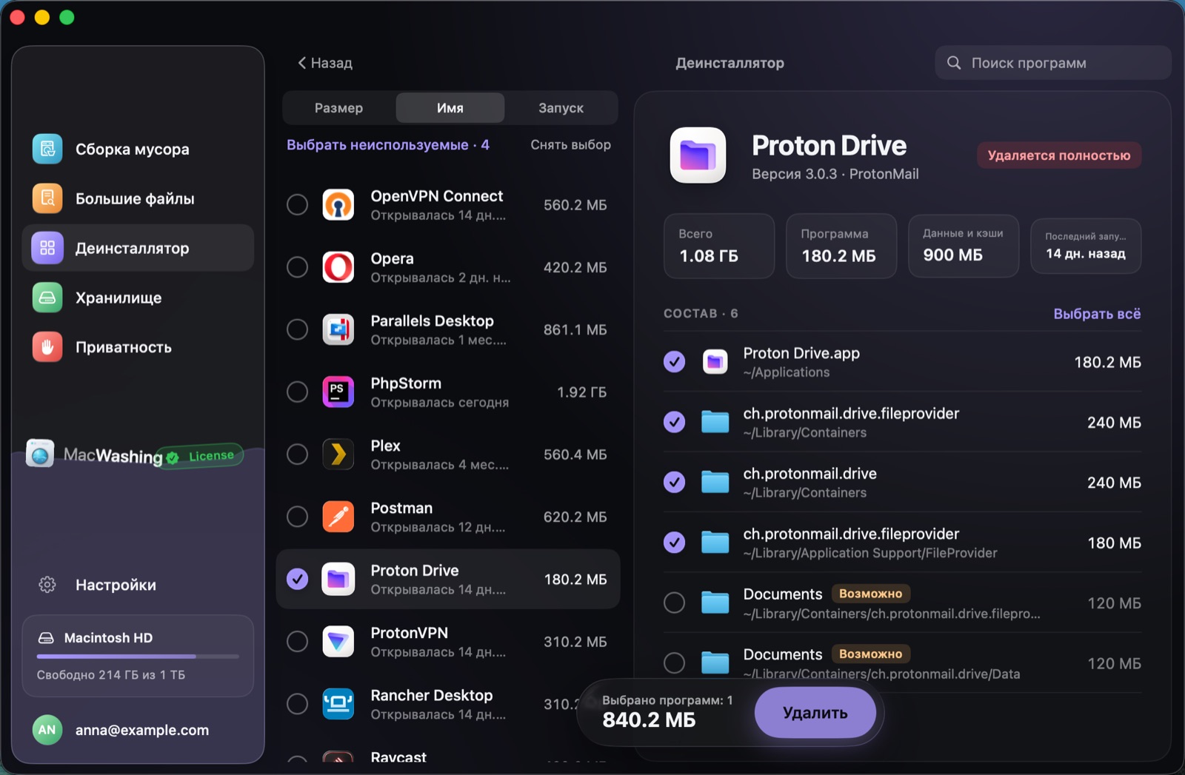
Task: Uncheck ch.protonmail.drive containers folder
Action: tap(674, 483)
